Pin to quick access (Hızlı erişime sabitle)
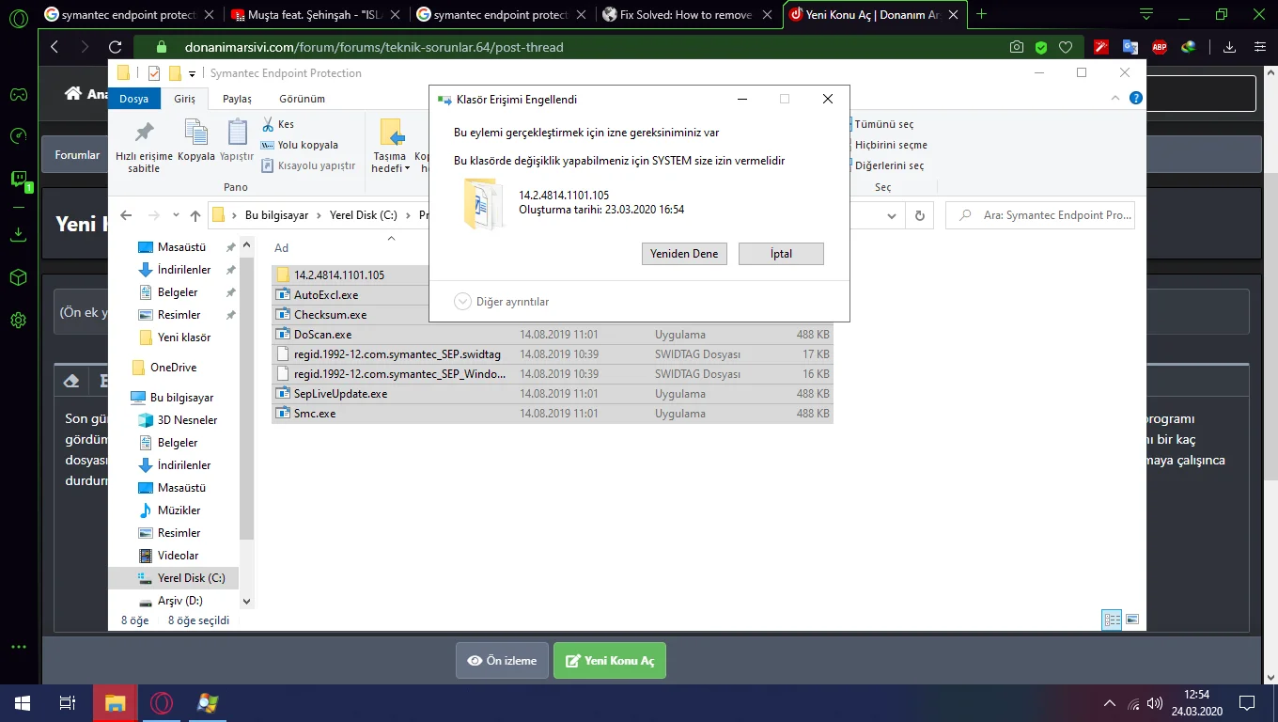1278x722 pixels. point(144,147)
